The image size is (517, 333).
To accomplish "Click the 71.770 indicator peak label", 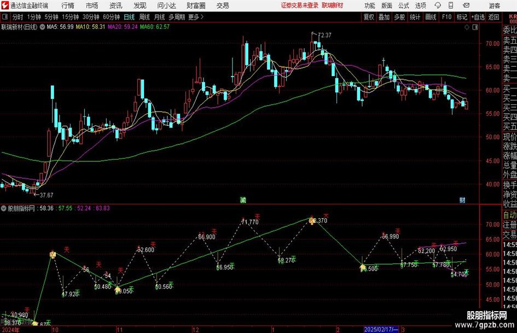I will pos(250,222).
